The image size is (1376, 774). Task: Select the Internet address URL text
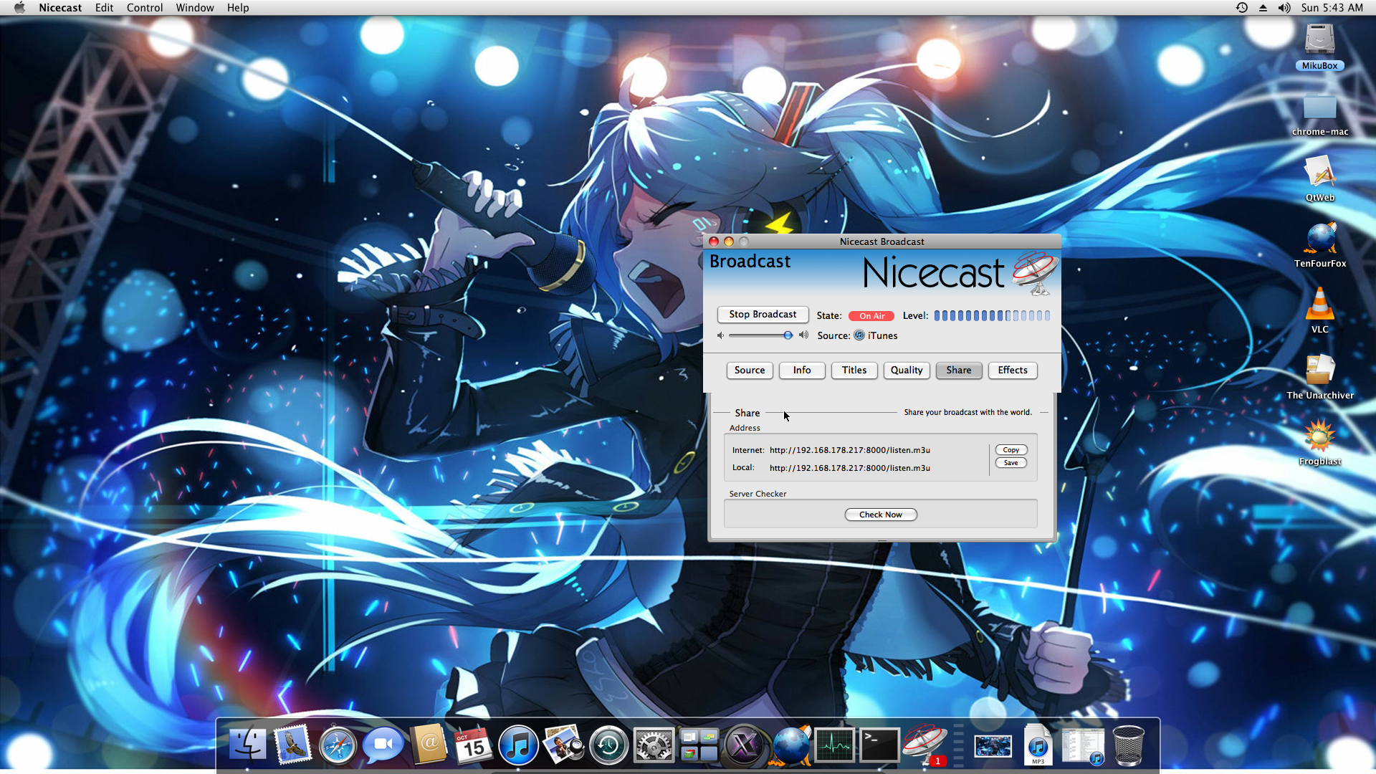pos(850,450)
